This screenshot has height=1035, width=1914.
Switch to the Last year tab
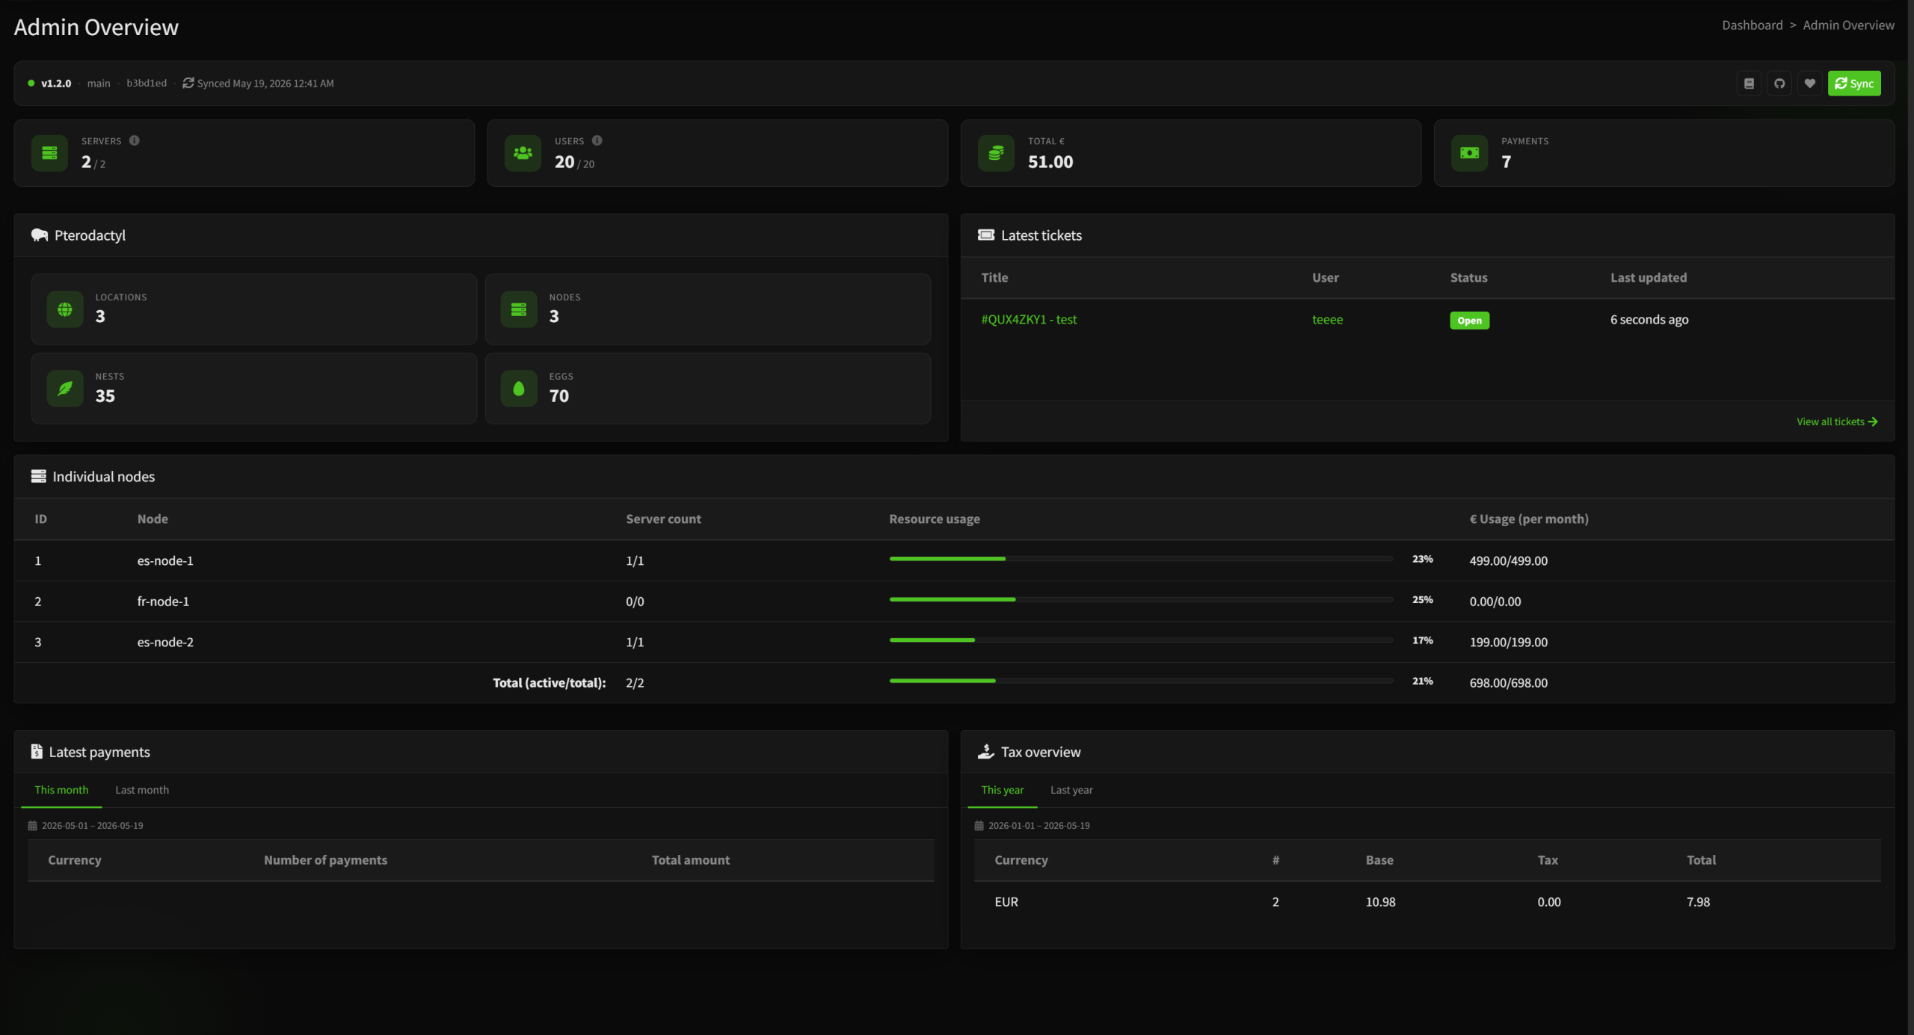[x=1071, y=790]
